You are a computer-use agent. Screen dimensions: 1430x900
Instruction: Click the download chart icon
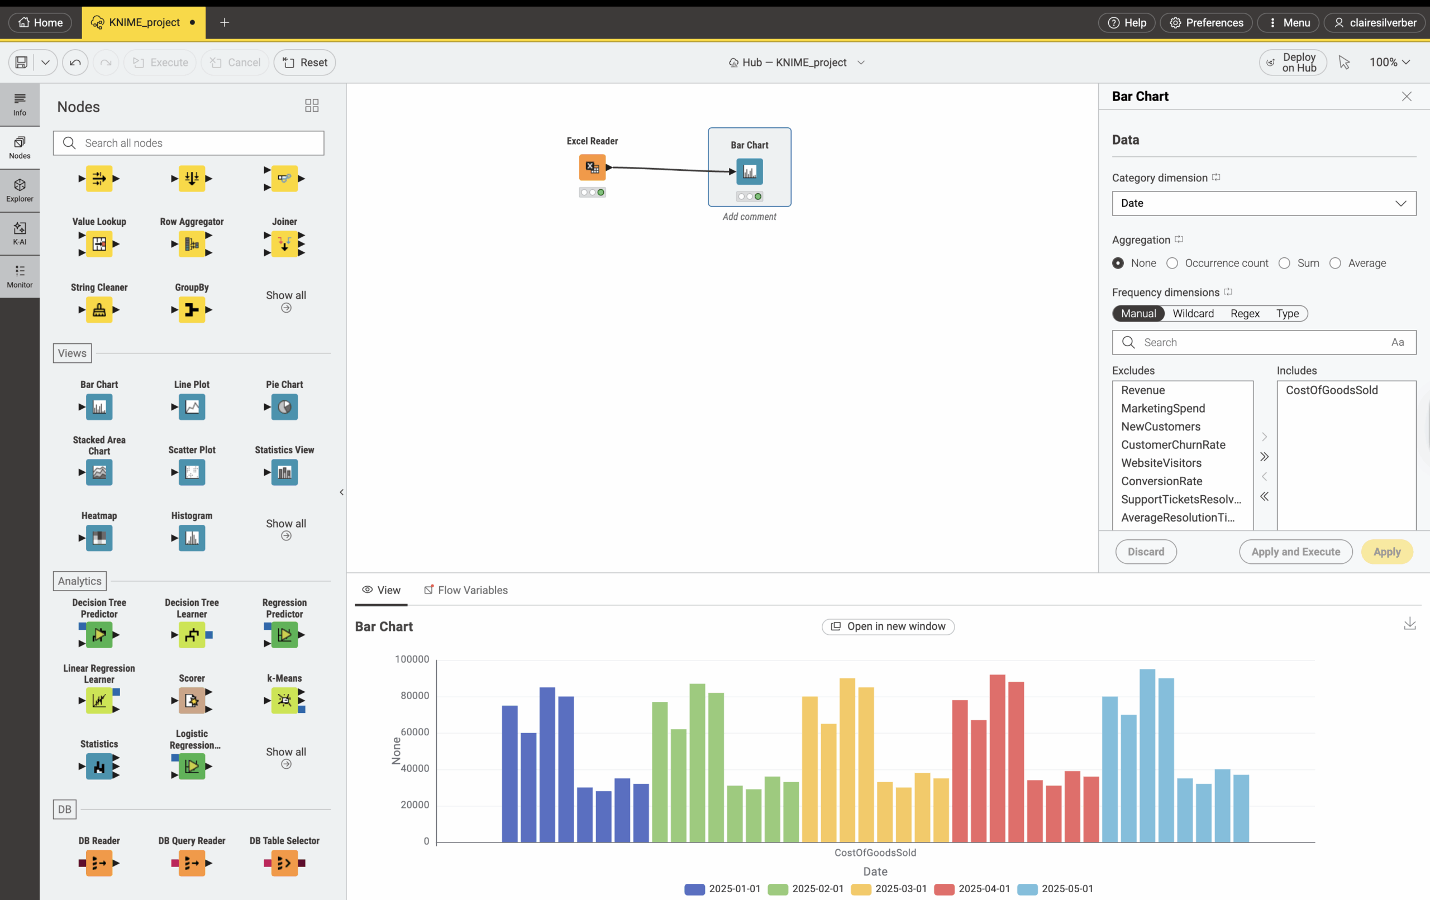click(1409, 623)
